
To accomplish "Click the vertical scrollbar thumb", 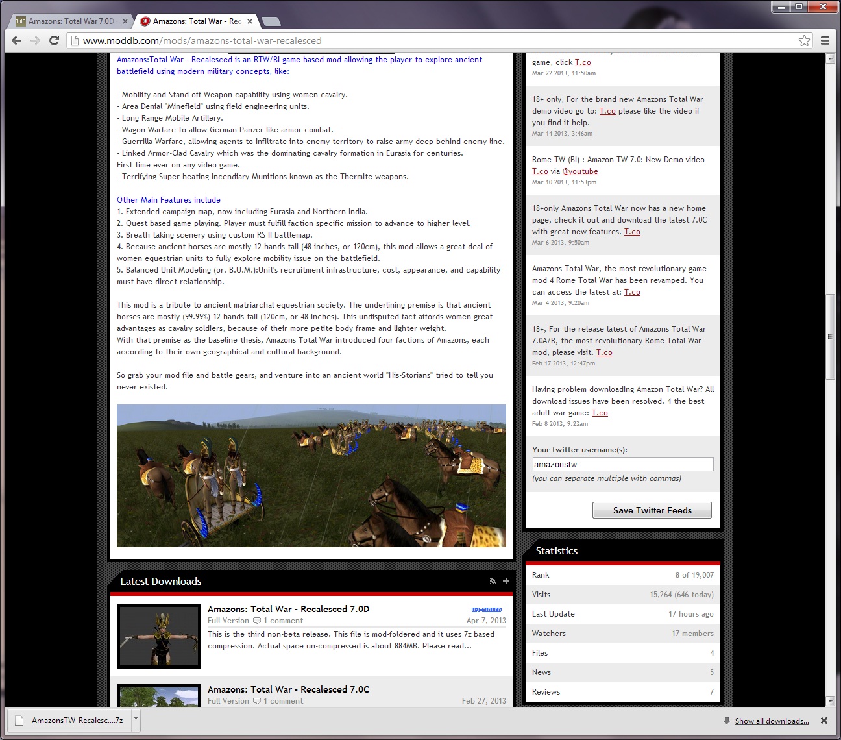I will (830, 337).
